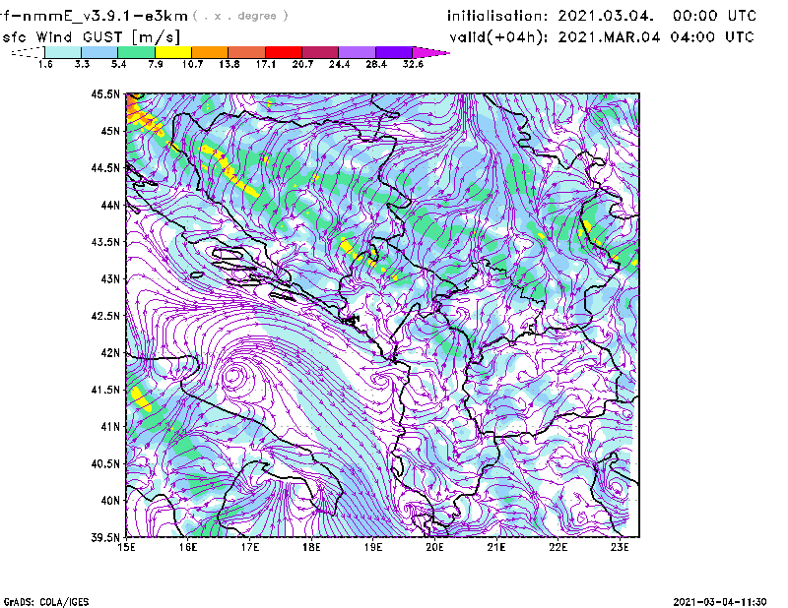This screenshot has height=608, width=788.
Task: Click the legend value 13.8
Action: pos(230,64)
